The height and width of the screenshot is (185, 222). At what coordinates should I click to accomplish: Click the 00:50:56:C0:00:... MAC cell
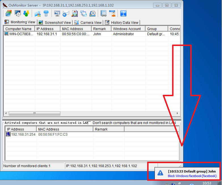coord(76,34)
